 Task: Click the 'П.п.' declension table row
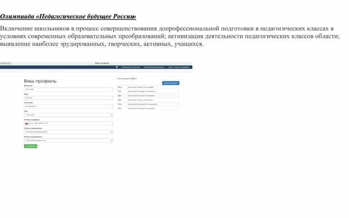tap(148, 108)
